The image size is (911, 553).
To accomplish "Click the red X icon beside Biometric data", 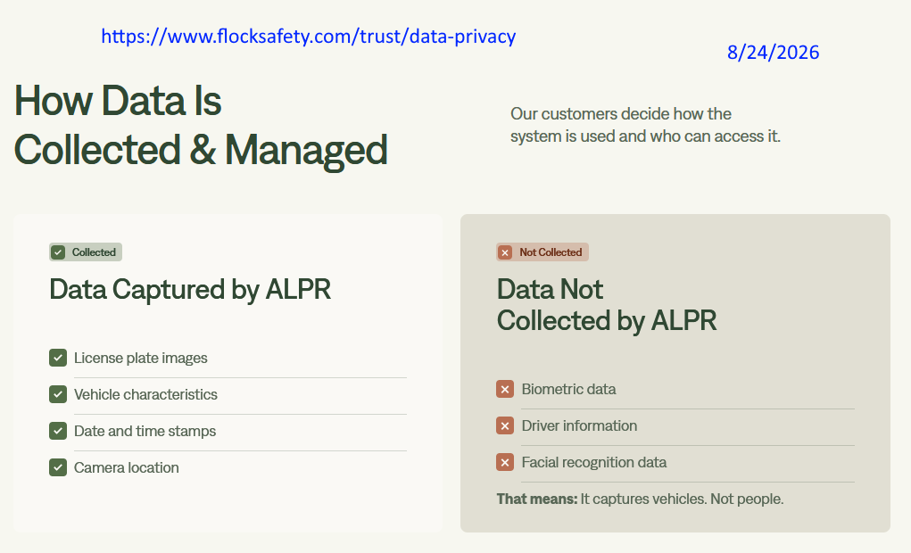I will pyautogui.click(x=505, y=389).
